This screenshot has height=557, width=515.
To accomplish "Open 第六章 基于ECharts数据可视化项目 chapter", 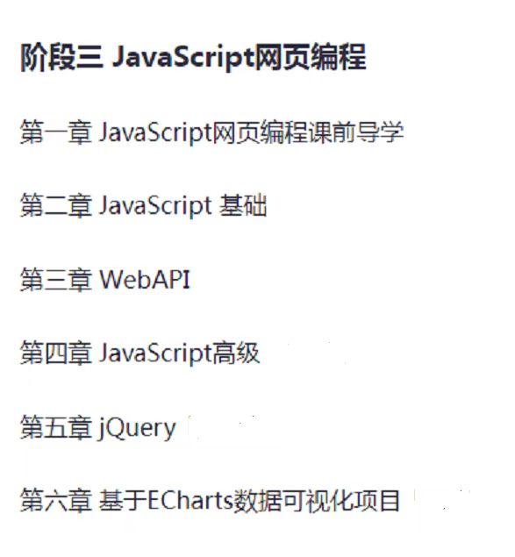I will (x=210, y=501).
